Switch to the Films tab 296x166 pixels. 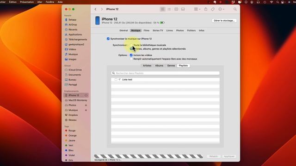pos(147,30)
